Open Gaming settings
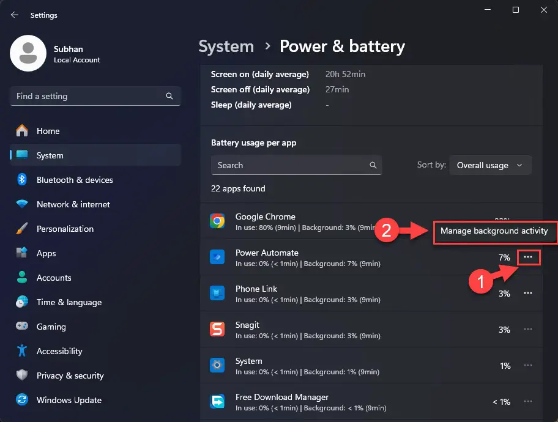The height and width of the screenshot is (422, 558). tap(95, 327)
